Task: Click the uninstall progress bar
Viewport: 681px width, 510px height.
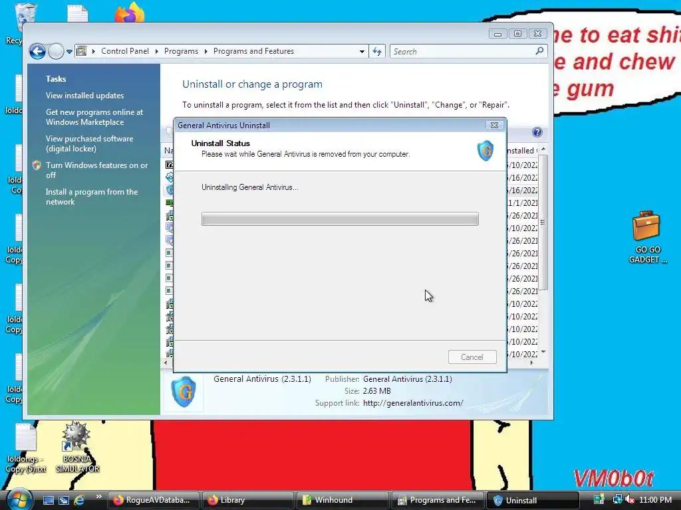Action: 340,218
